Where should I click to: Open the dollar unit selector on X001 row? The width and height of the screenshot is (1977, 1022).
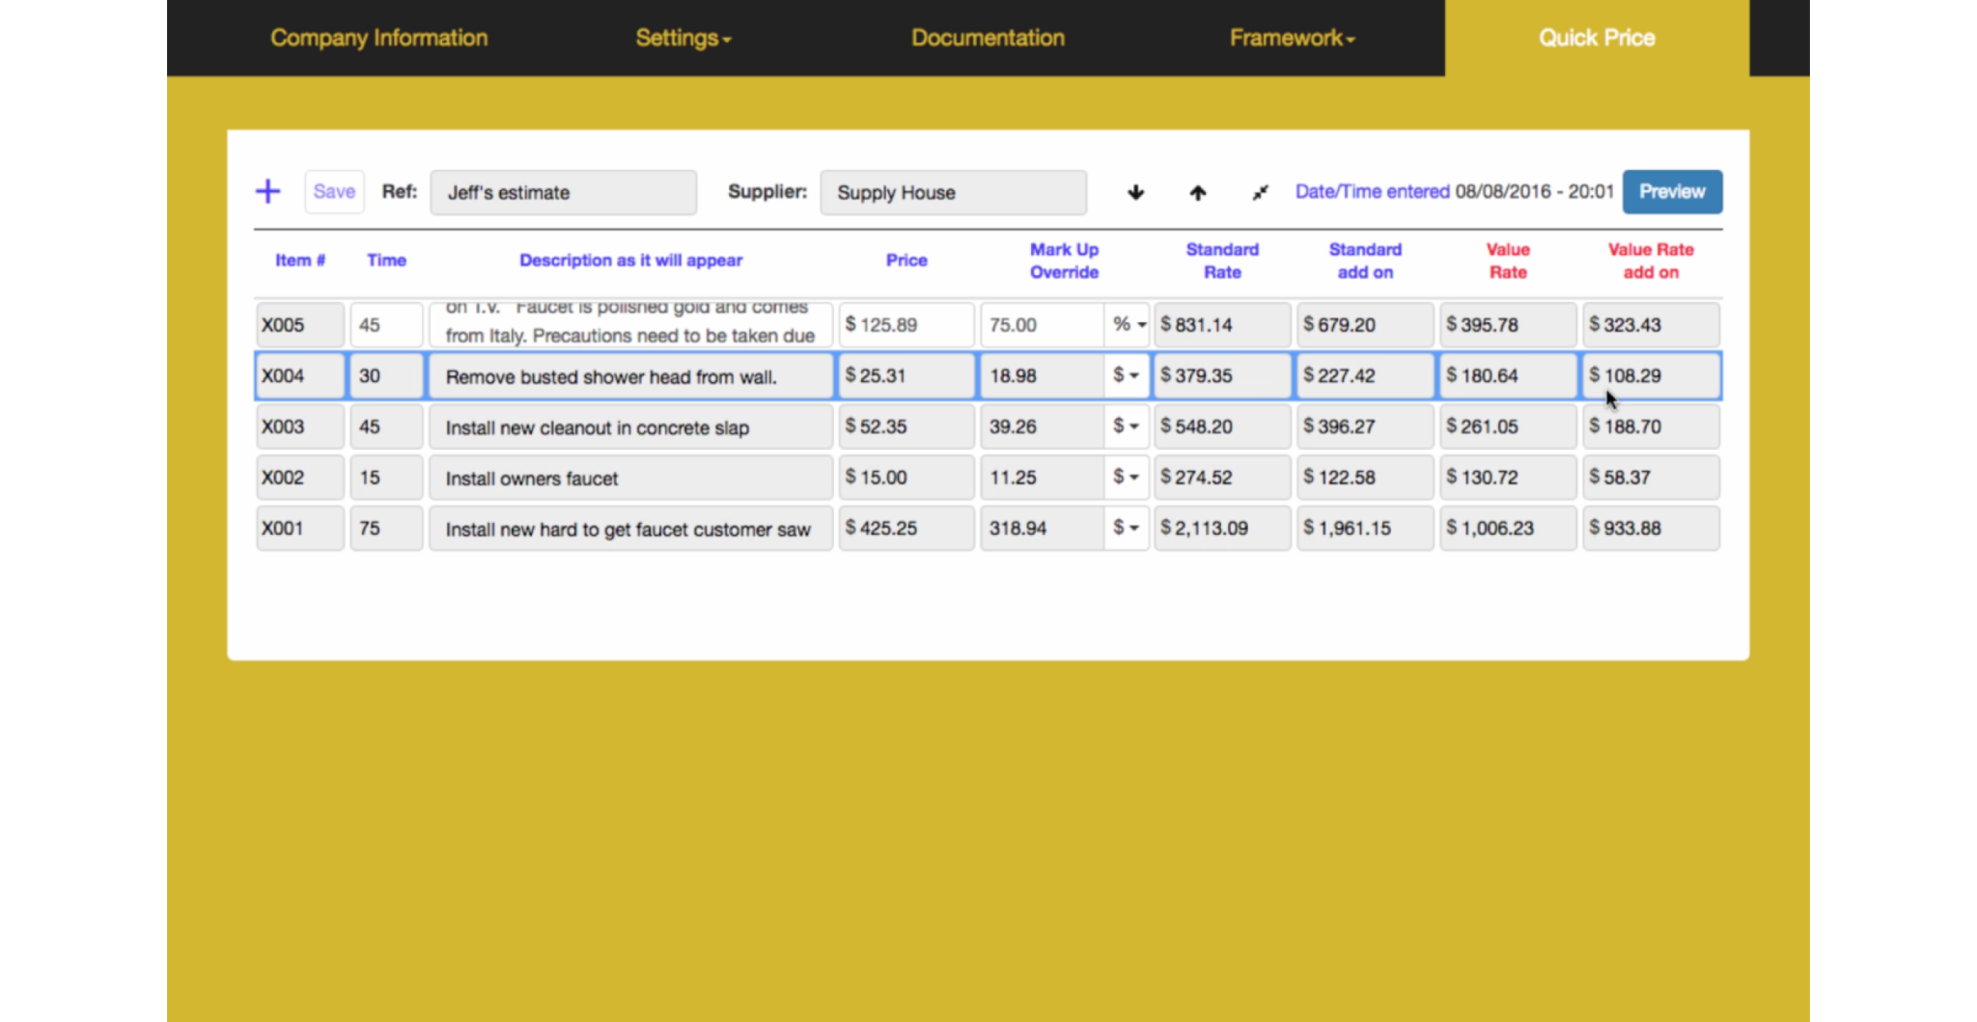pyautogui.click(x=1126, y=528)
